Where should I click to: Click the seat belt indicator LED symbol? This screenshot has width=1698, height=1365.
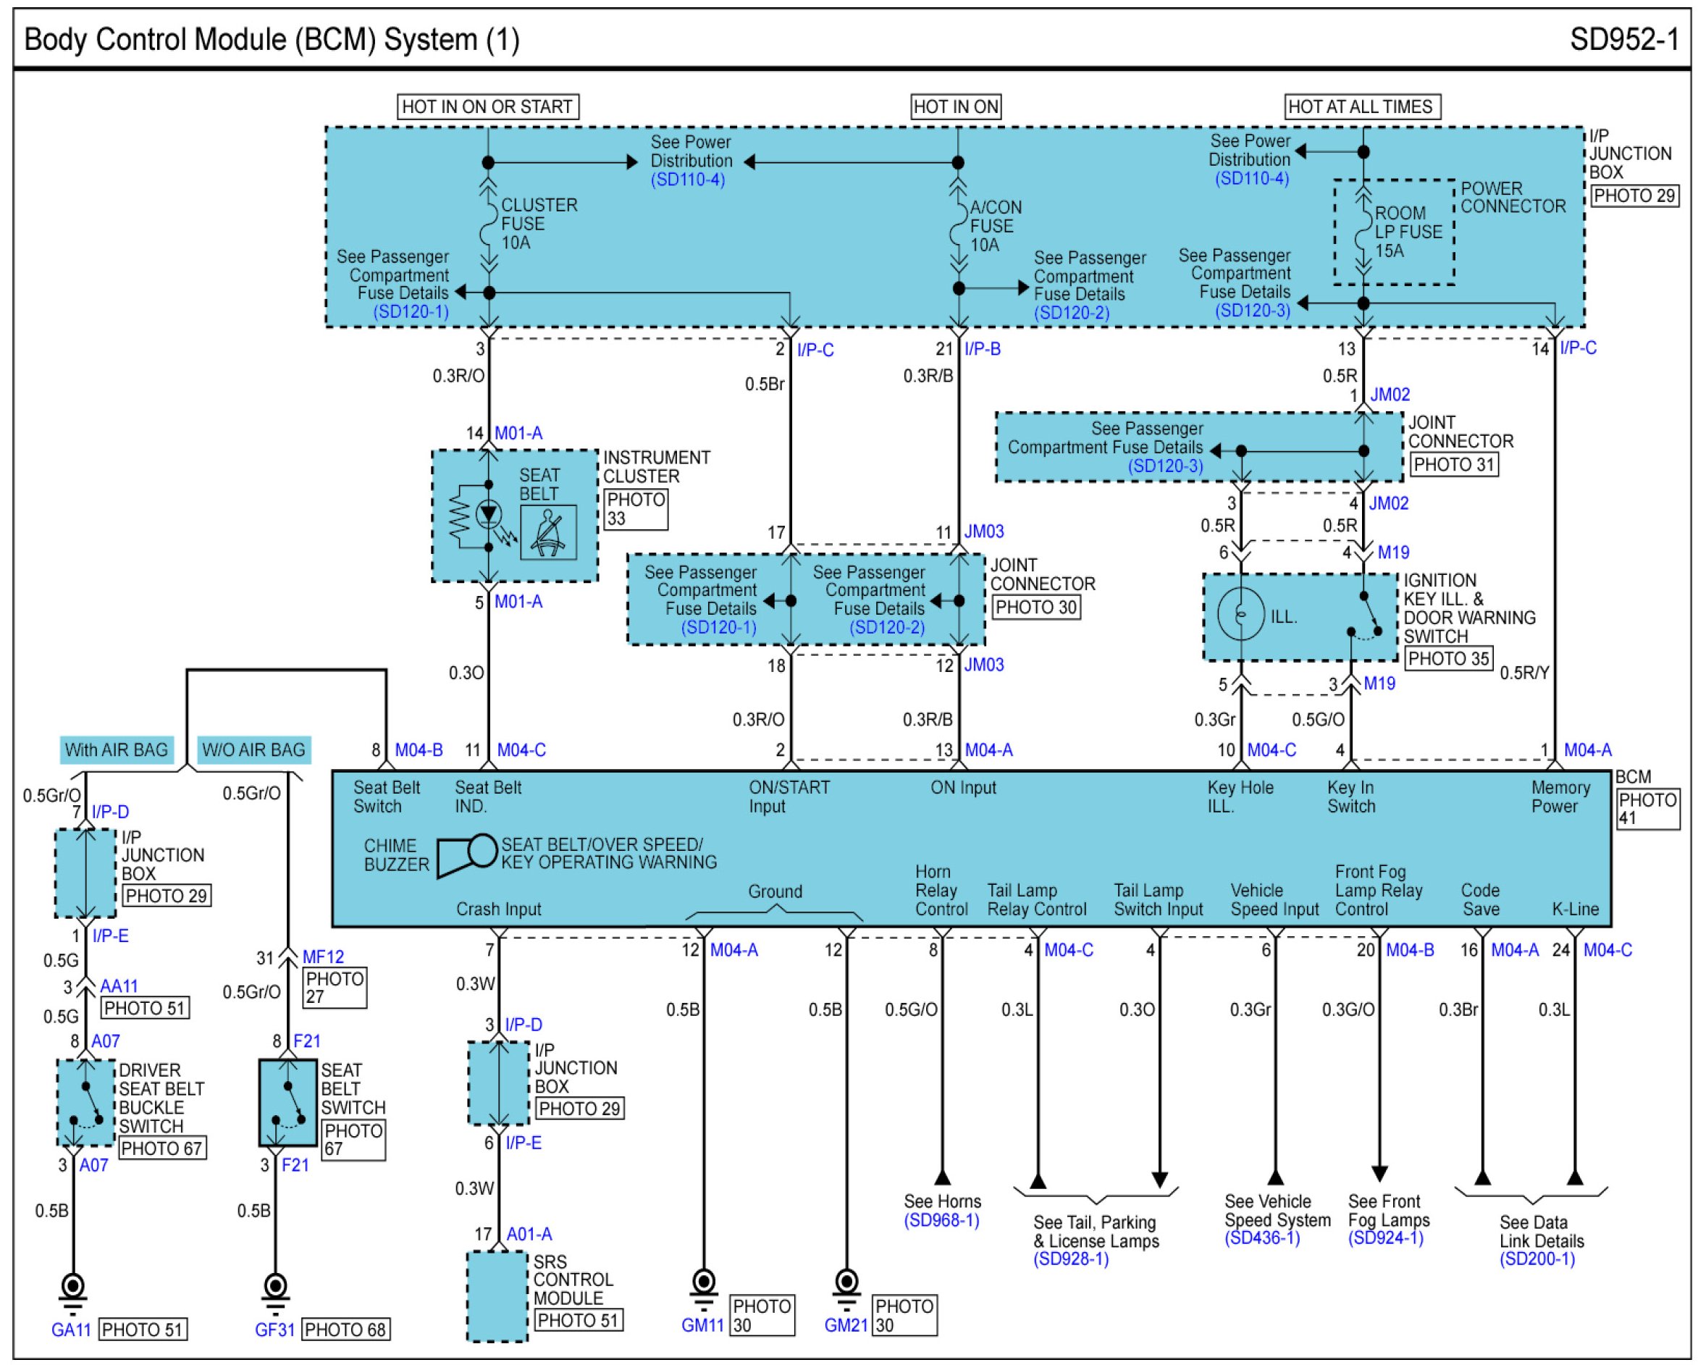tap(488, 515)
